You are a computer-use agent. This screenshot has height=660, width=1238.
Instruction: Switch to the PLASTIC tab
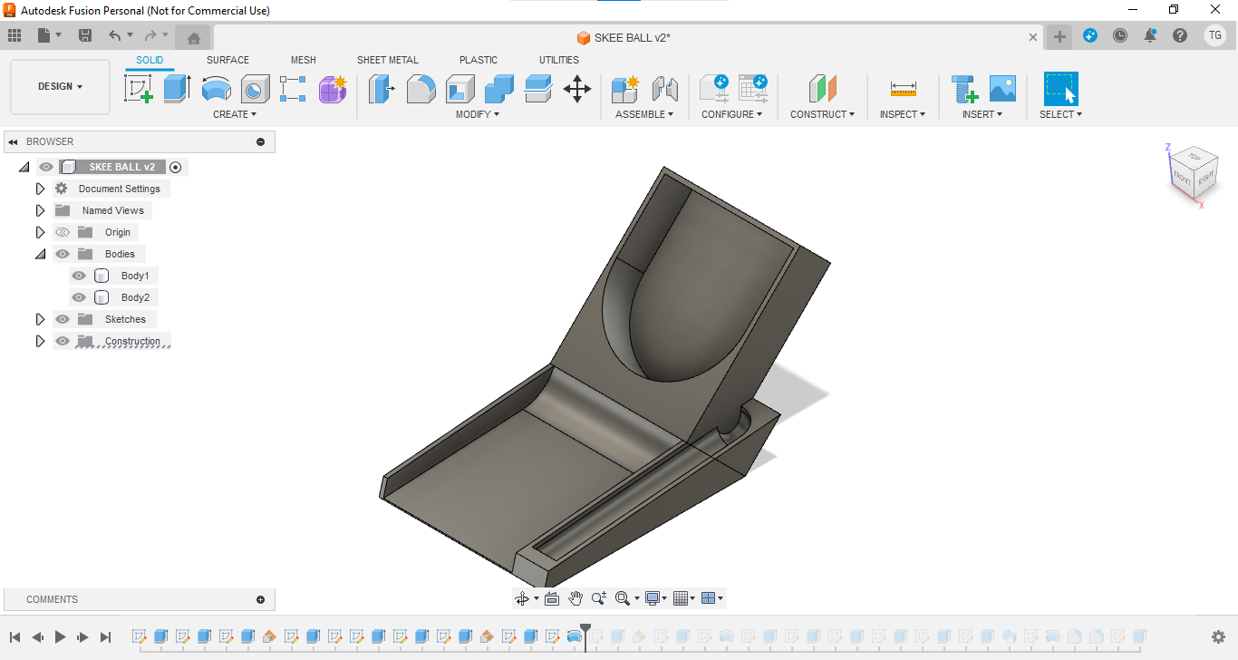pos(479,60)
